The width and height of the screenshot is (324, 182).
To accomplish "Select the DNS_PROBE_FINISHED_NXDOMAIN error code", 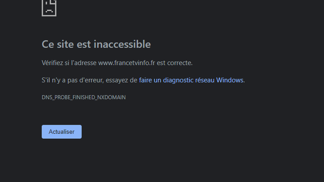I will [84, 97].
